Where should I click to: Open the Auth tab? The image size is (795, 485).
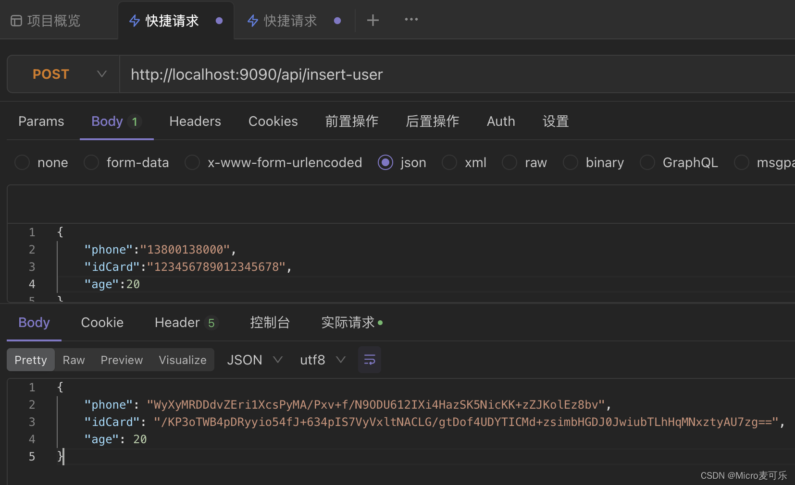pos(501,121)
